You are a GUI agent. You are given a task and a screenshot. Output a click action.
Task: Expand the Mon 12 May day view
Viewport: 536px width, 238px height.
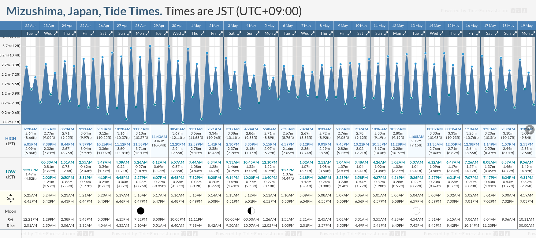click(x=404, y=33)
